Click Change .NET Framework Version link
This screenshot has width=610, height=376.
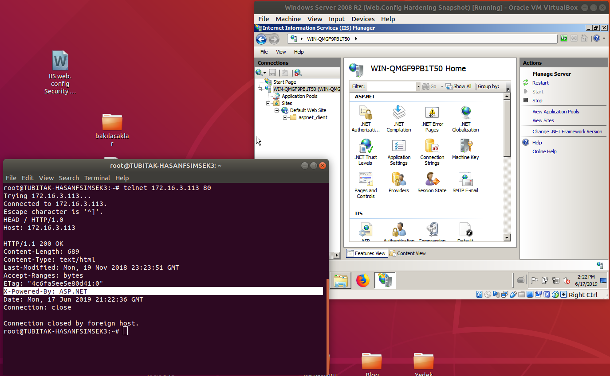[x=567, y=132]
